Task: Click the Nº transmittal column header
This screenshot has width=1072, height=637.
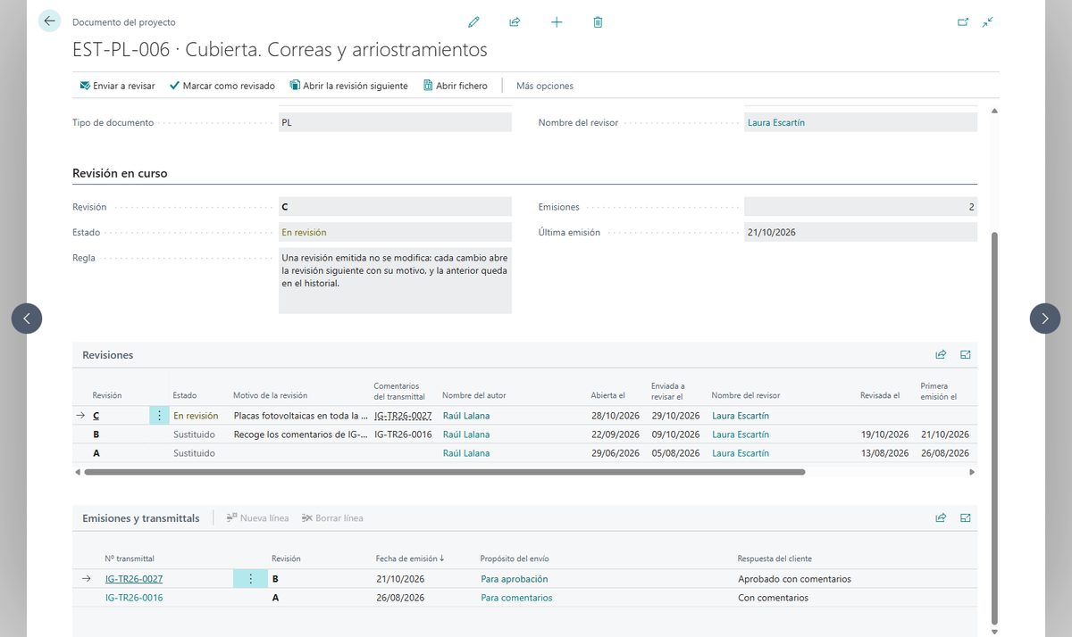Action: [x=130, y=558]
